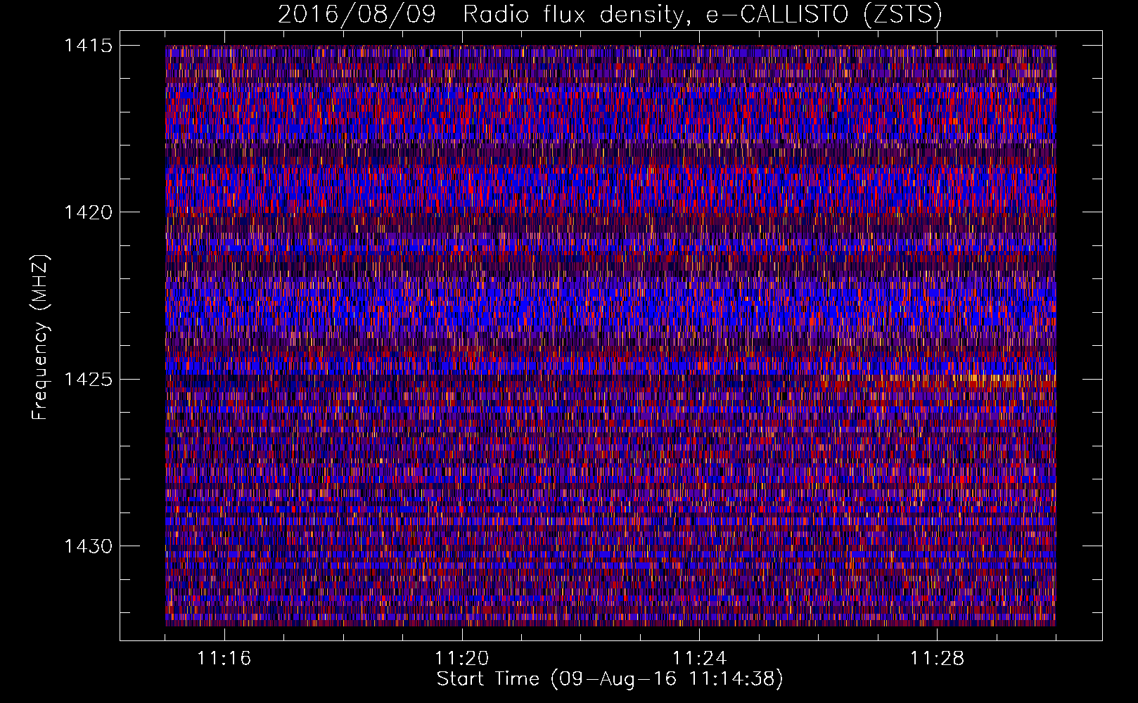Click the 1420 frequency tick label
Screen dimensions: 1138x703
click(88, 212)
